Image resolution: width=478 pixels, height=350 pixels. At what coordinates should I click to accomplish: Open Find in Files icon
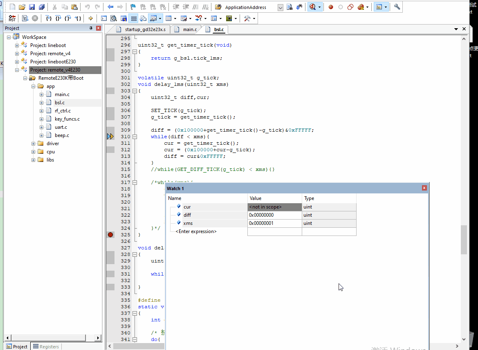click(218, 7)
